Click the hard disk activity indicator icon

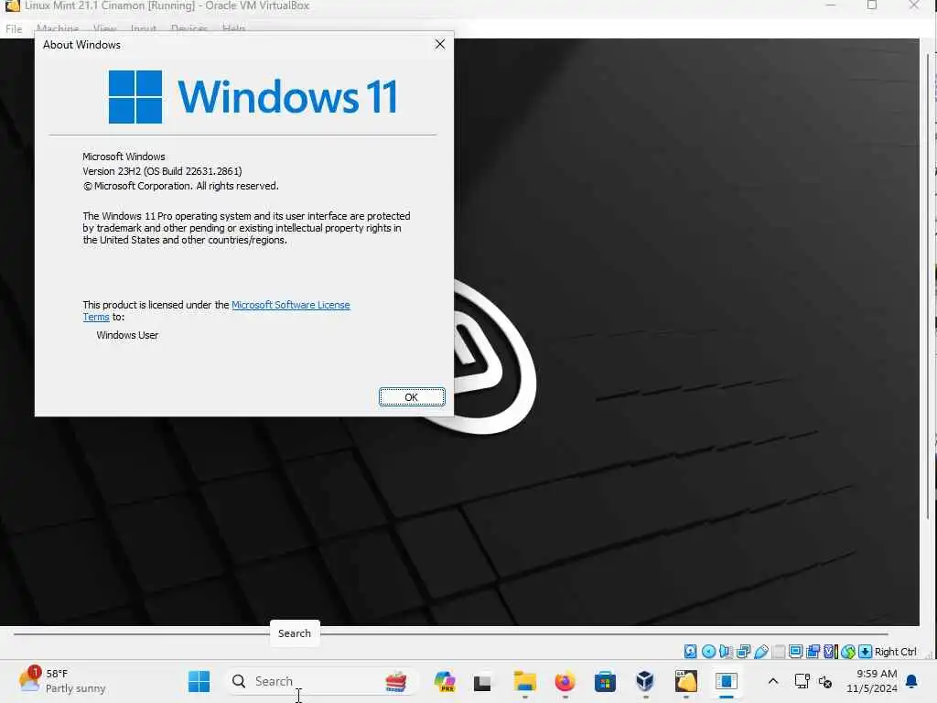coord(690,652)
